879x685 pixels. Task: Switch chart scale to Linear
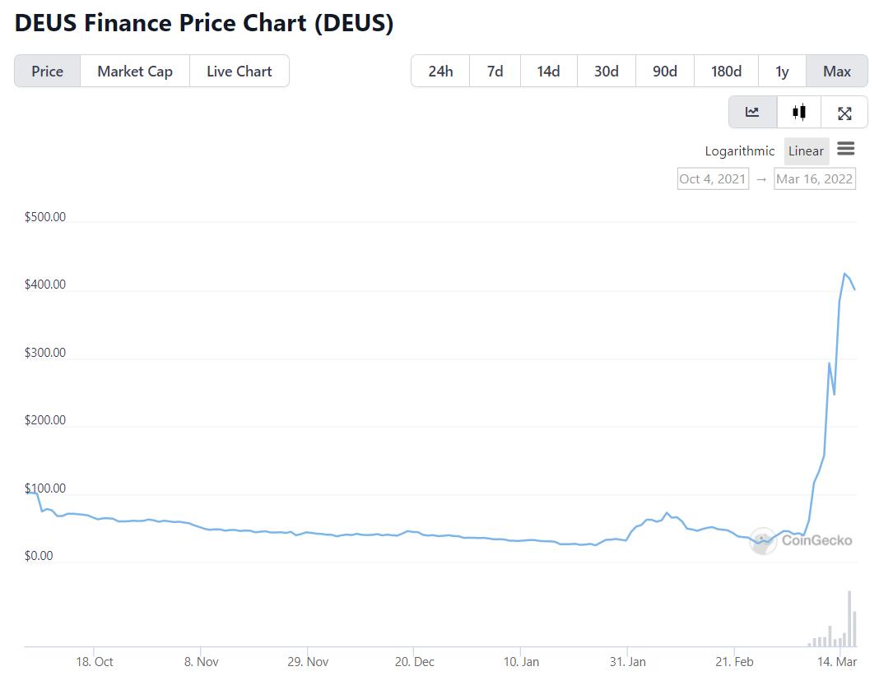(806, 151)
